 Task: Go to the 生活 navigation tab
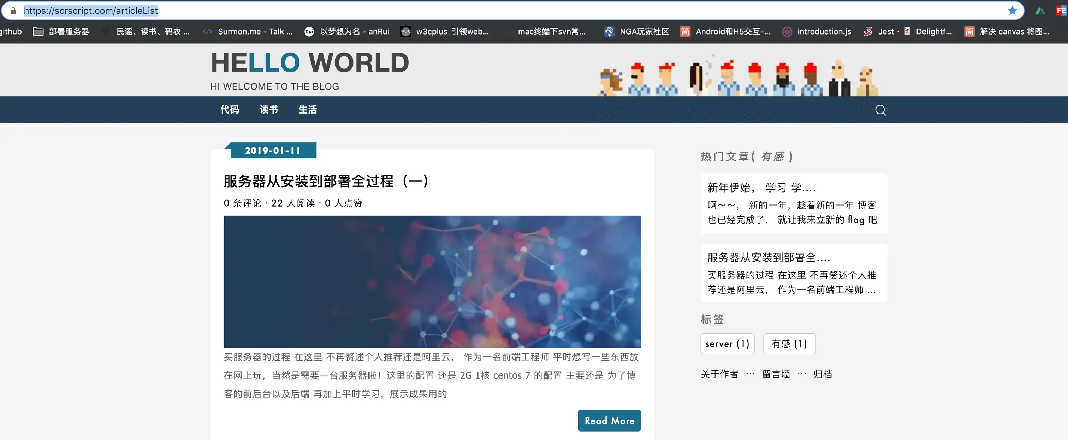307,110
